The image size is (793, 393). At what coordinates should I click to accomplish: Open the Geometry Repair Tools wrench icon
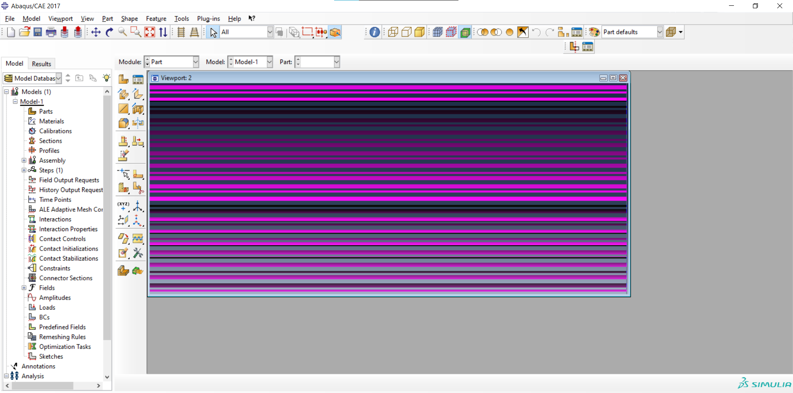138,253
